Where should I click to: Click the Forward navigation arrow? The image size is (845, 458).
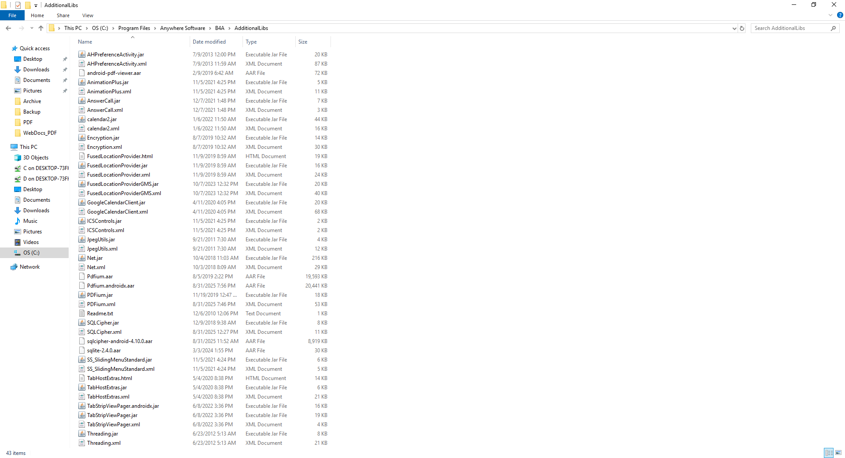click(21, 28)
